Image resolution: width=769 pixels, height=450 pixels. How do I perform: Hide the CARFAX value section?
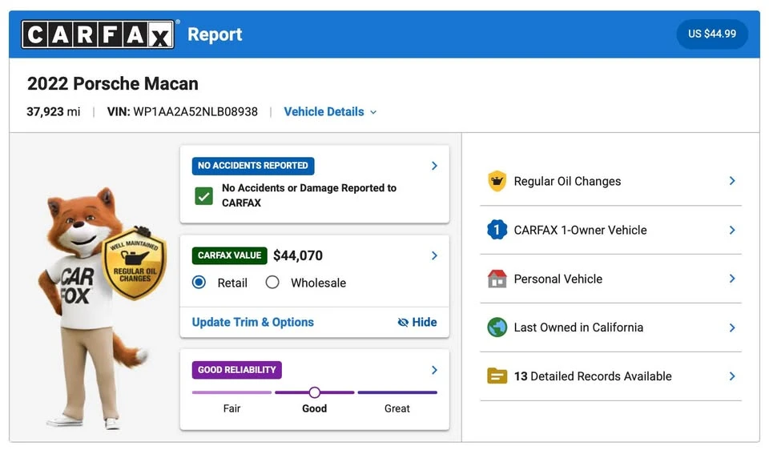pyautogui.click(x=417, y=322)
